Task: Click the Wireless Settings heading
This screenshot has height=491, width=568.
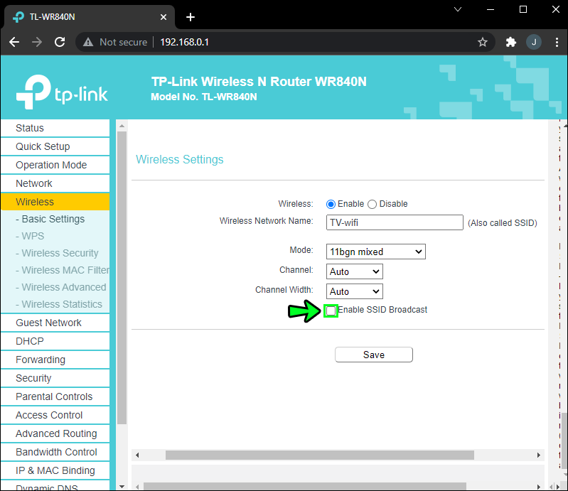Action: [x=180, y=159]
